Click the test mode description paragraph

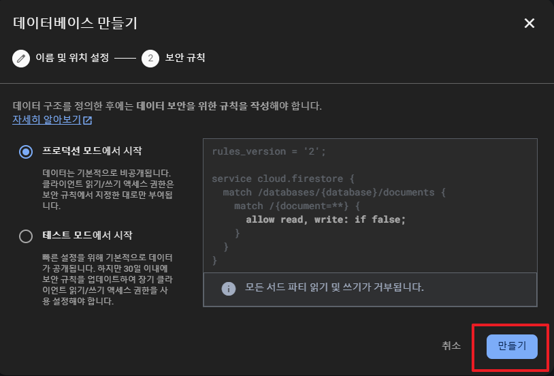pos(108,279)
